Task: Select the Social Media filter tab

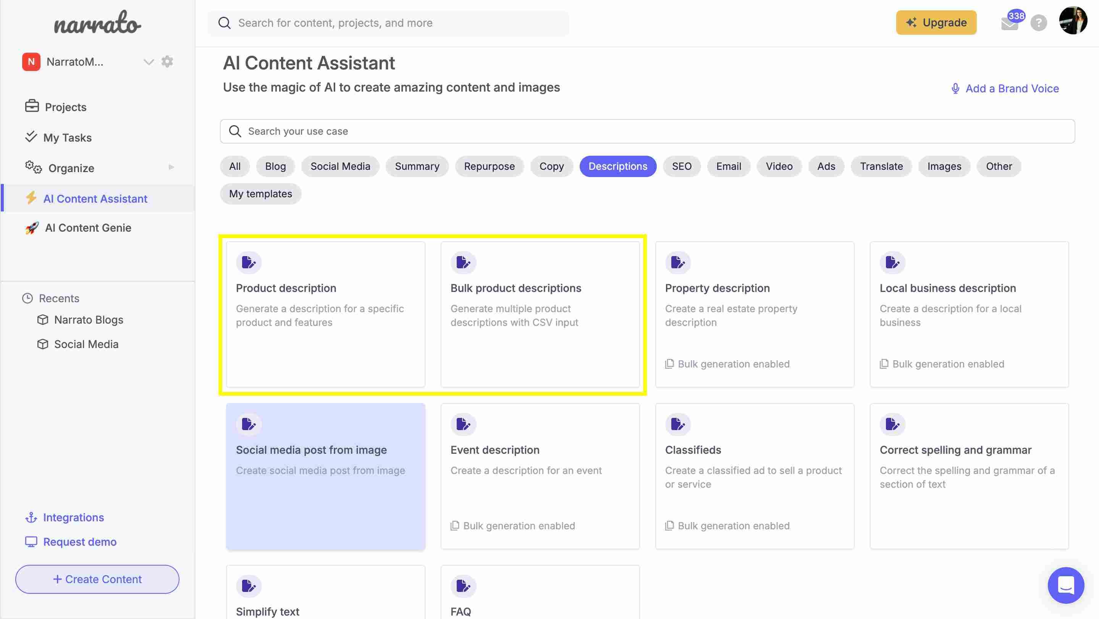Action: (x=340, y=166)
